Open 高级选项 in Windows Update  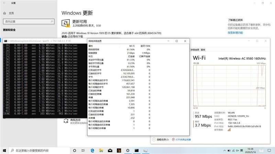[x=75, y=120]
